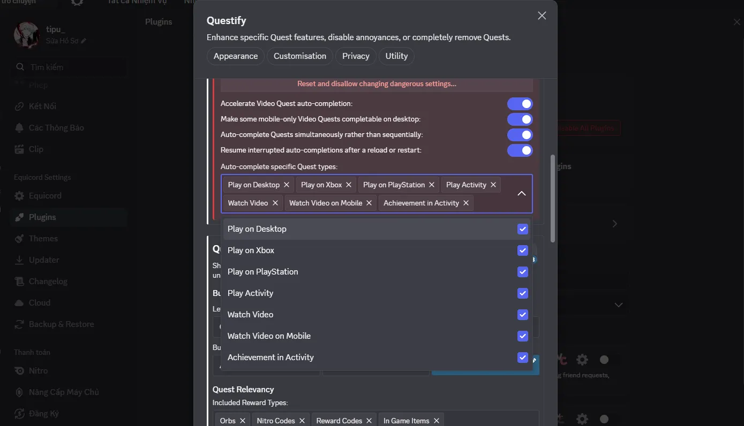
Task: Remove the Play Activity tag
Action: (493, 185)
